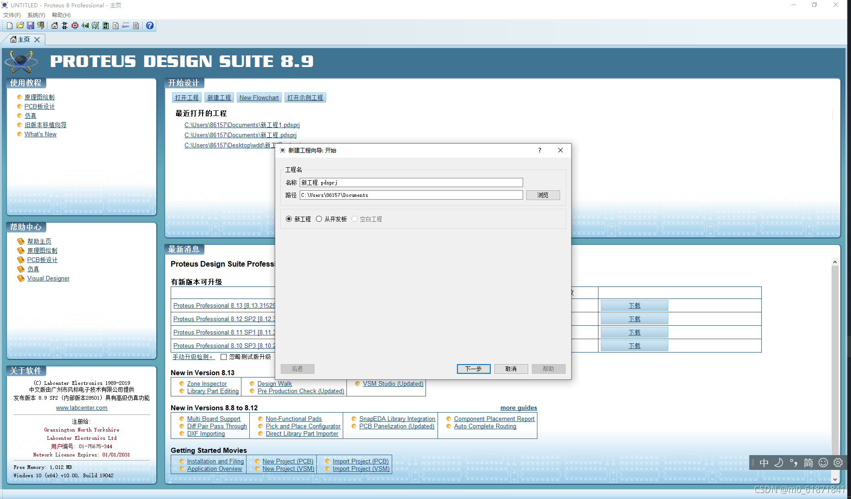The height and width of the screenshot is (499, 851).
Task: Open the 旧版本移植向导 tutorial link
Action: [45, 125]
